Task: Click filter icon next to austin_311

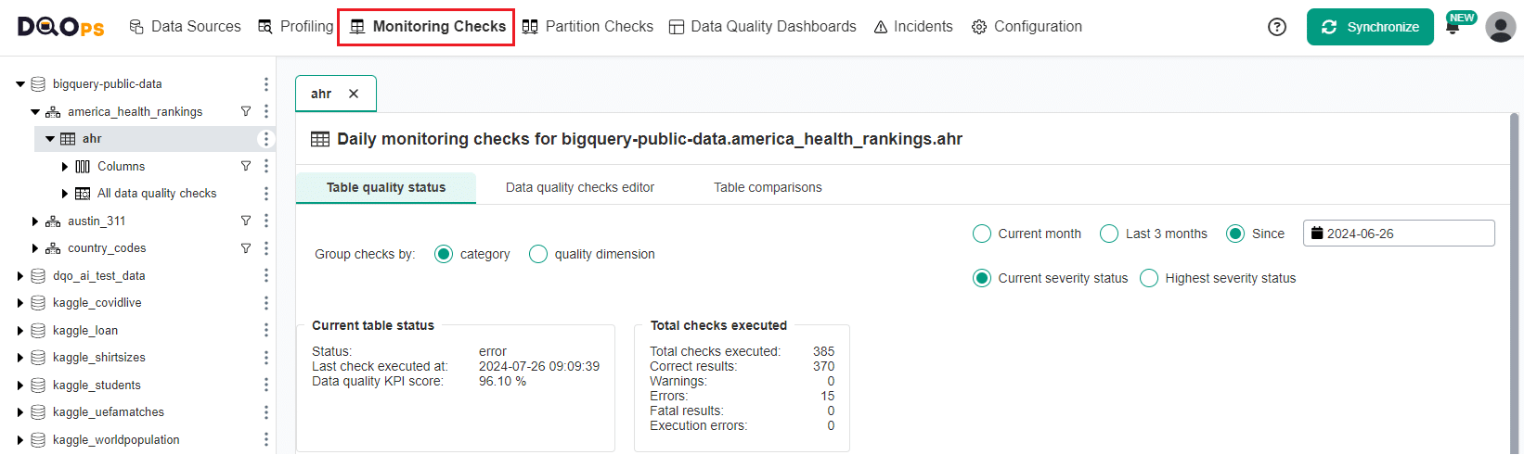Action: click(246, 221)
